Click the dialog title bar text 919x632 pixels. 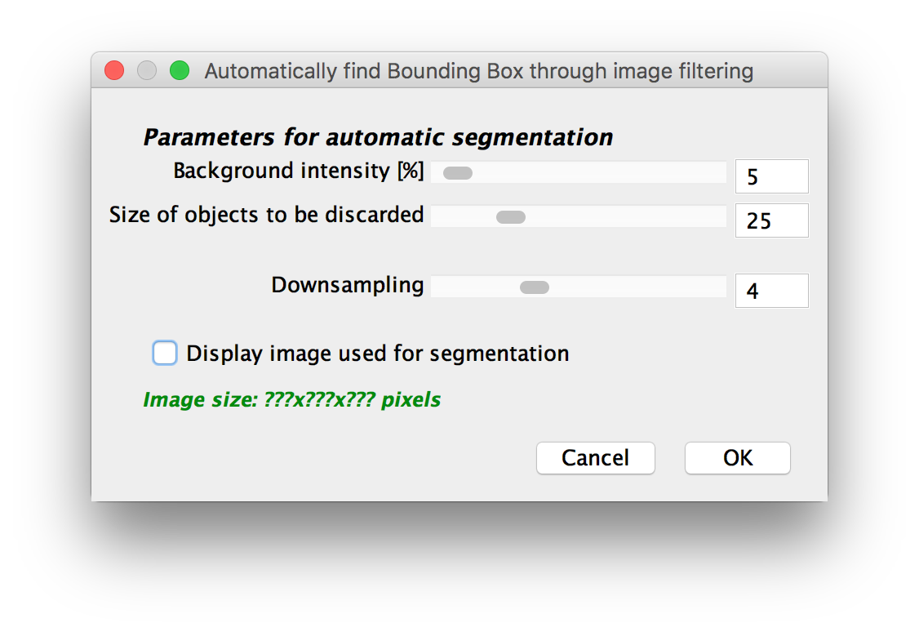[479, 71]
